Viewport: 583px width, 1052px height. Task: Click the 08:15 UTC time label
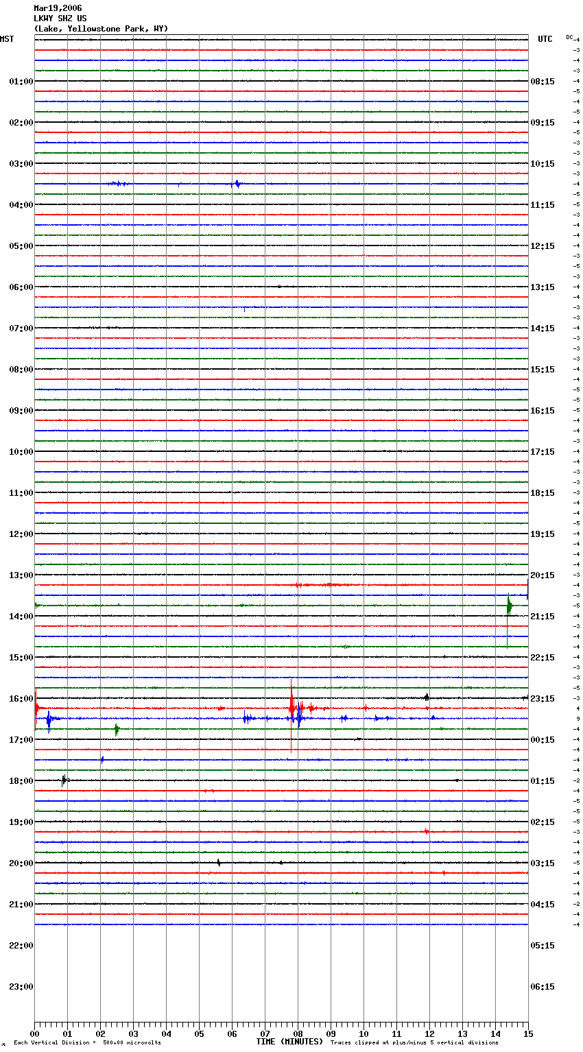(x=543, y=82)
